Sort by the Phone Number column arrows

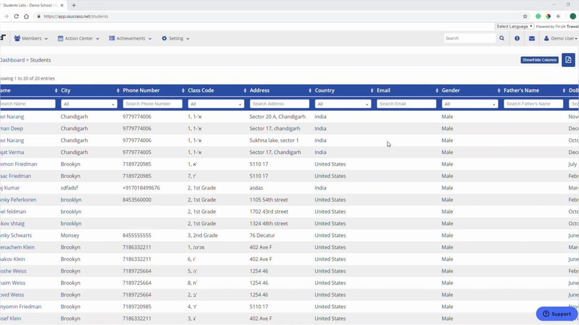[x=183, y=90]
